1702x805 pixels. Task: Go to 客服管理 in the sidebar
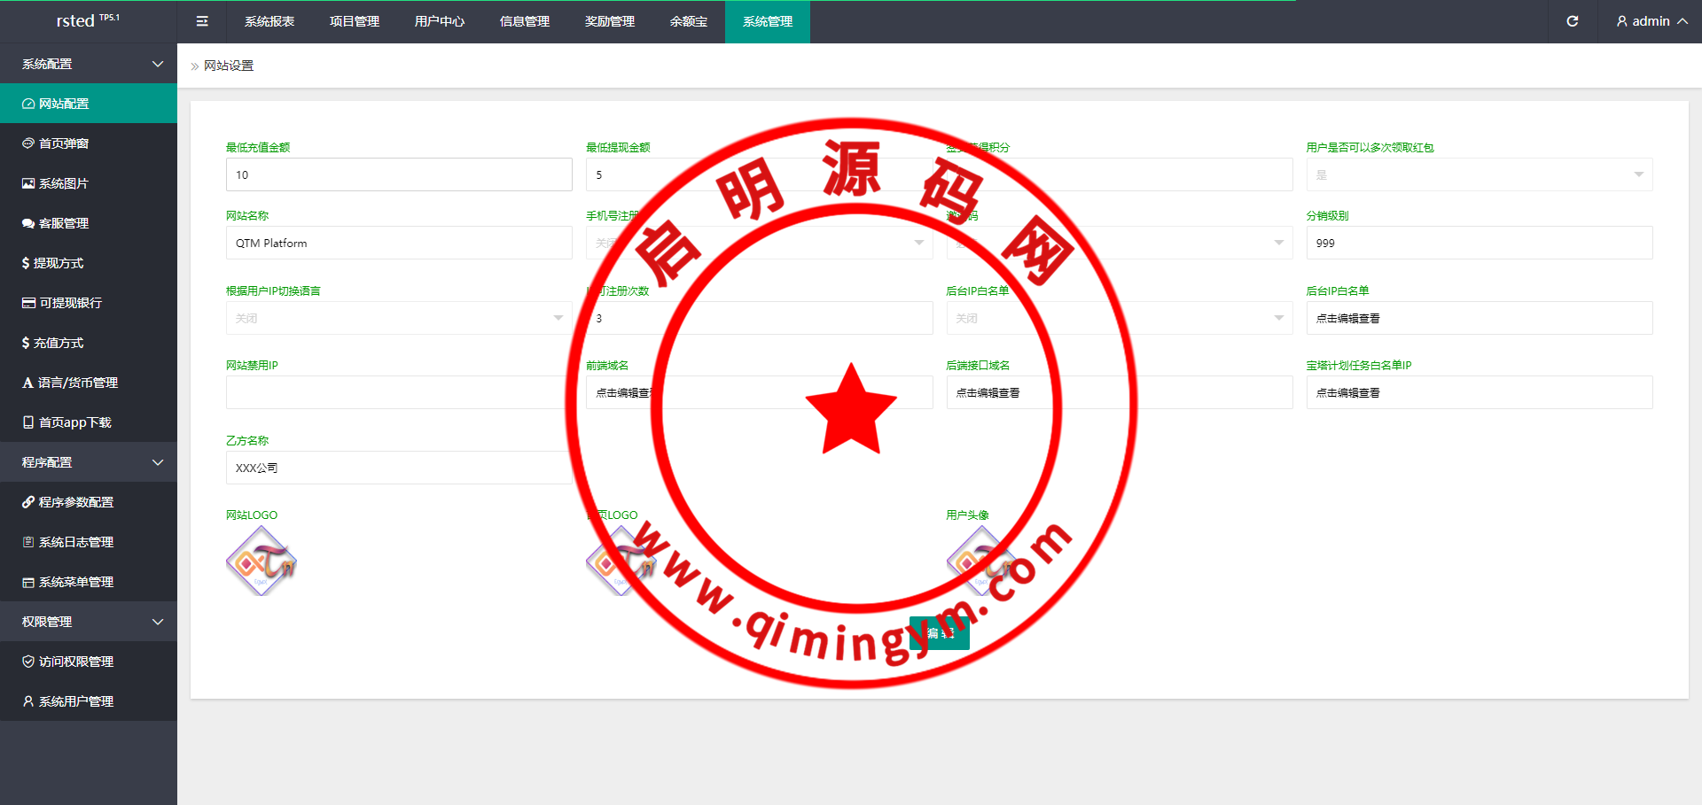(x=64, y=223)
